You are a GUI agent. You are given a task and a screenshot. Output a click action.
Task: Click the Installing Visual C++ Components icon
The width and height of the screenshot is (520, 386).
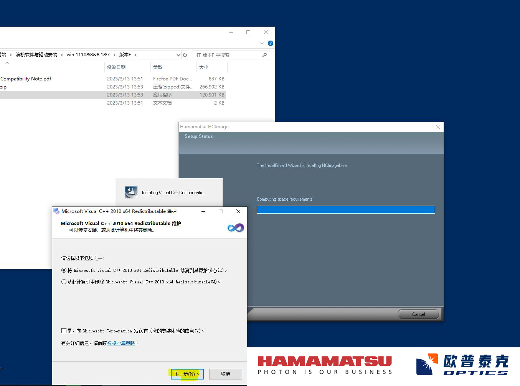pyautogui.click(x=131, y=192)
